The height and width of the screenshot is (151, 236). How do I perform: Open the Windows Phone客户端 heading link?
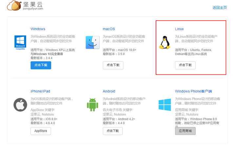[193, 91]
